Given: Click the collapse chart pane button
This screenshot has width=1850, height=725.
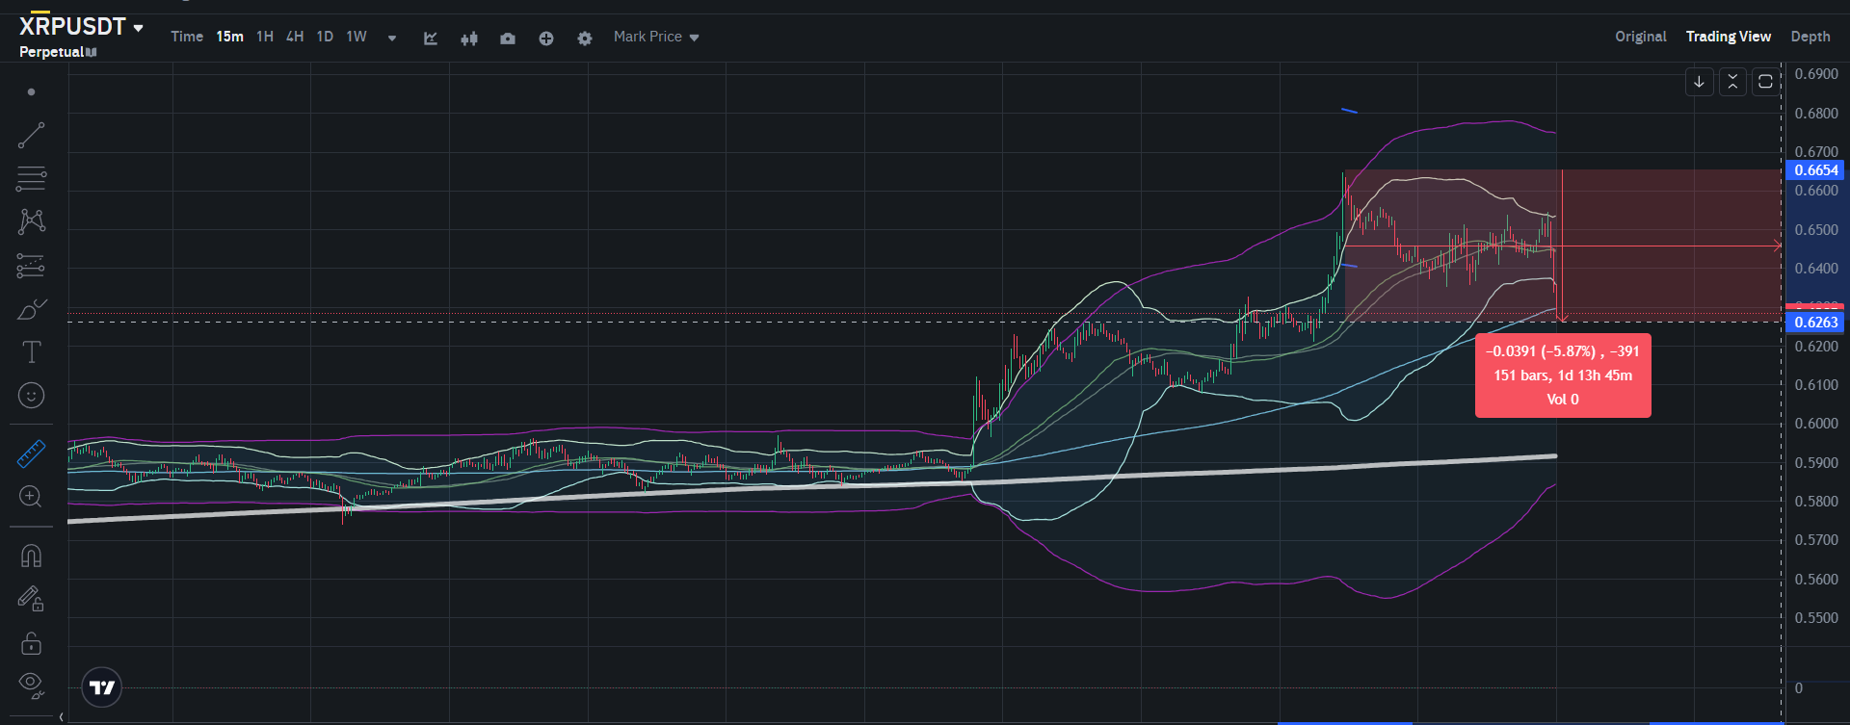Looking at the screenshot, I should pos(1732,82).
